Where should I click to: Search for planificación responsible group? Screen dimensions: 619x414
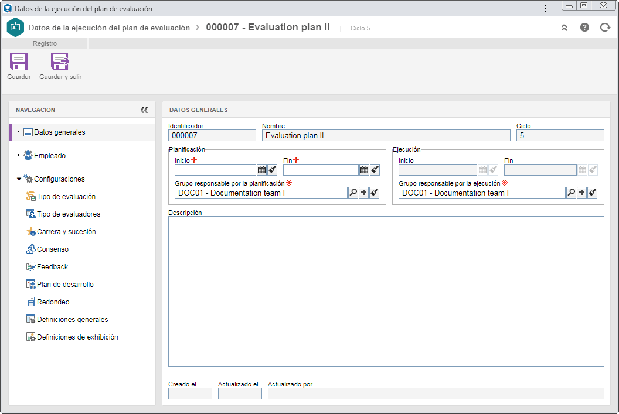click(353, 193)
